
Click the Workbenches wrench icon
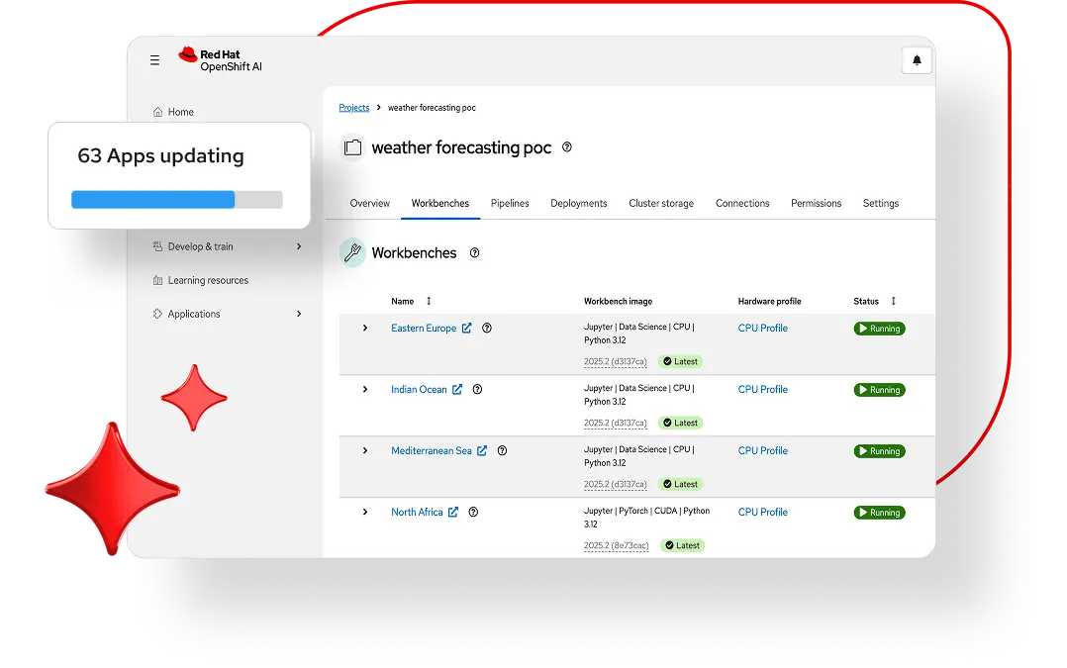click(352, 253)
